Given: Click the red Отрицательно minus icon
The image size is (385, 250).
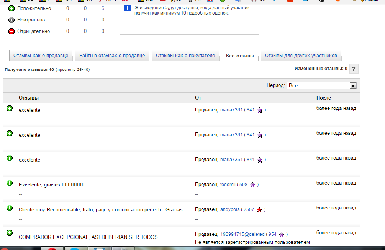Looking at the screenshot, I should point(11,31).
